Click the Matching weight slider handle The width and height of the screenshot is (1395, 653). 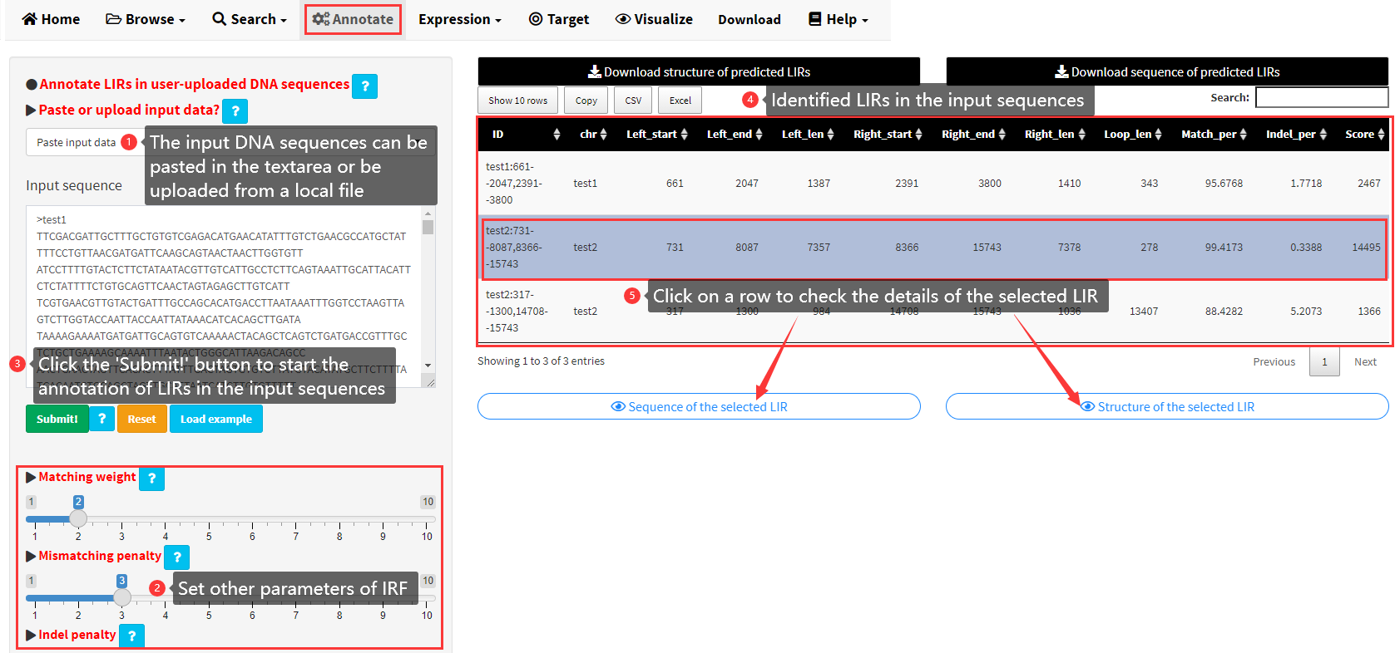click(x=78, y=519)
